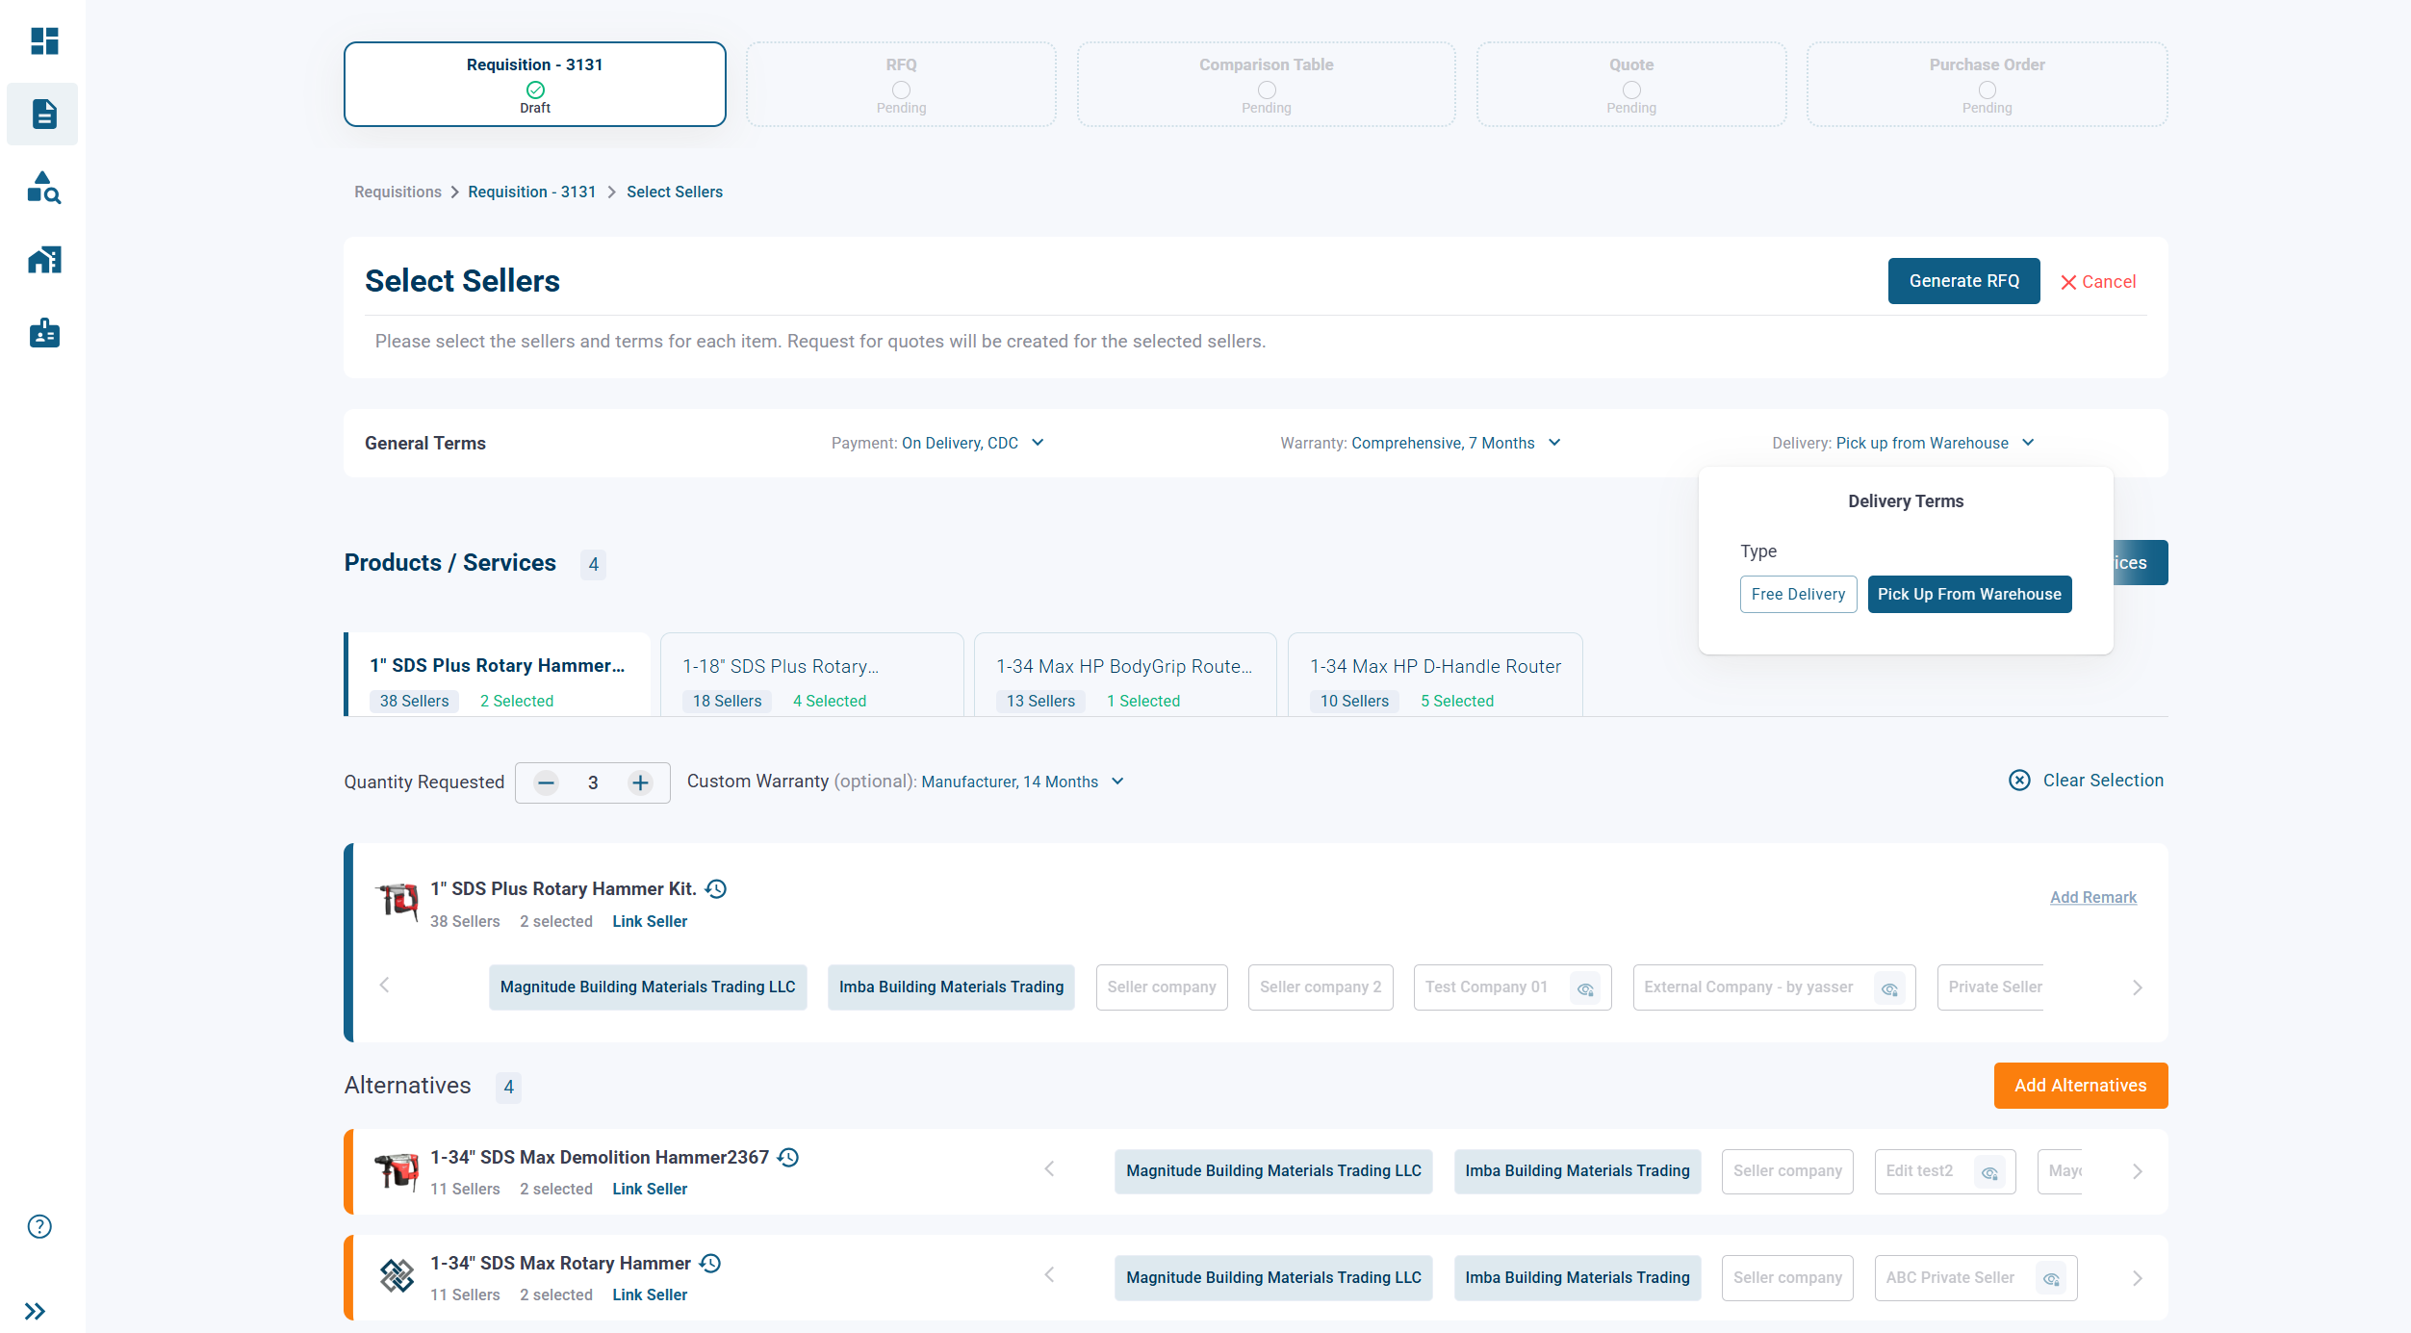
Task: Open Add Remark for the Rotary Hammer Kit
Action: point(2092,896)
